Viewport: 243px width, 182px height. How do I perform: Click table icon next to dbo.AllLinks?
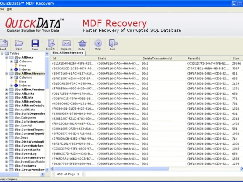pyautogui.click(x=11, y=93)
